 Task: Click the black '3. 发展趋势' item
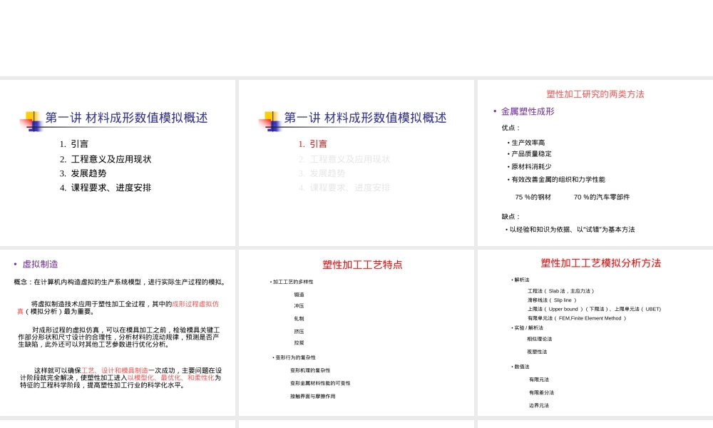(x=83, y=173)
